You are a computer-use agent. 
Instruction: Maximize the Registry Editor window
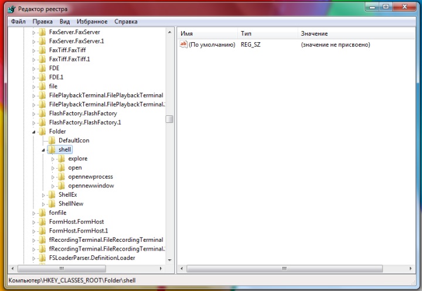point(386,7)
